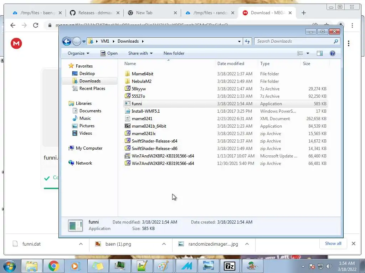The width and height of the screenshot is (365, 273).
Task: Open 7-Zip from the taskbar
Action: click(229, 266)
